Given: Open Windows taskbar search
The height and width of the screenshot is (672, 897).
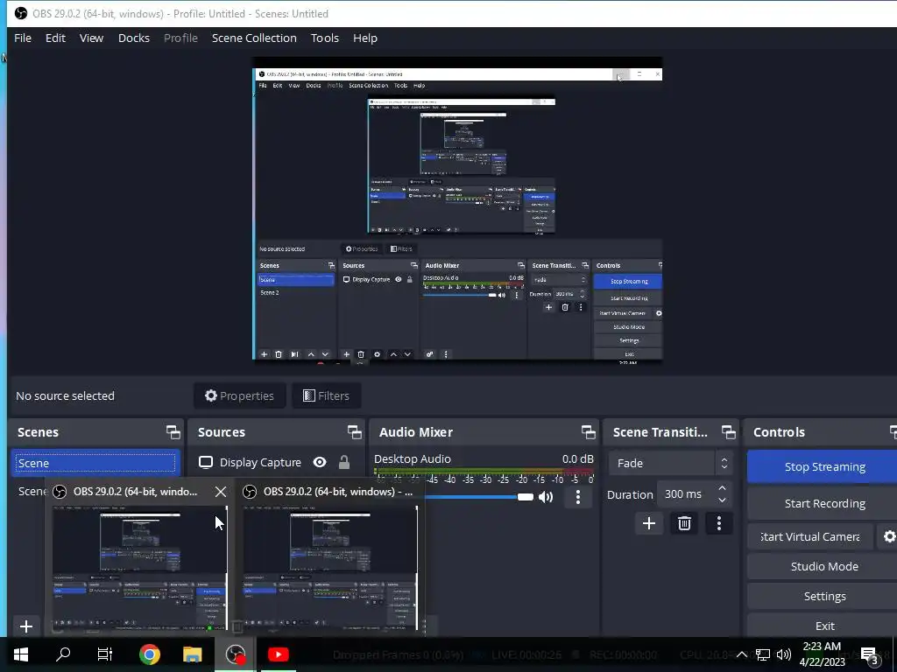Looking at the screenshot, I should (x=63, y=654).
